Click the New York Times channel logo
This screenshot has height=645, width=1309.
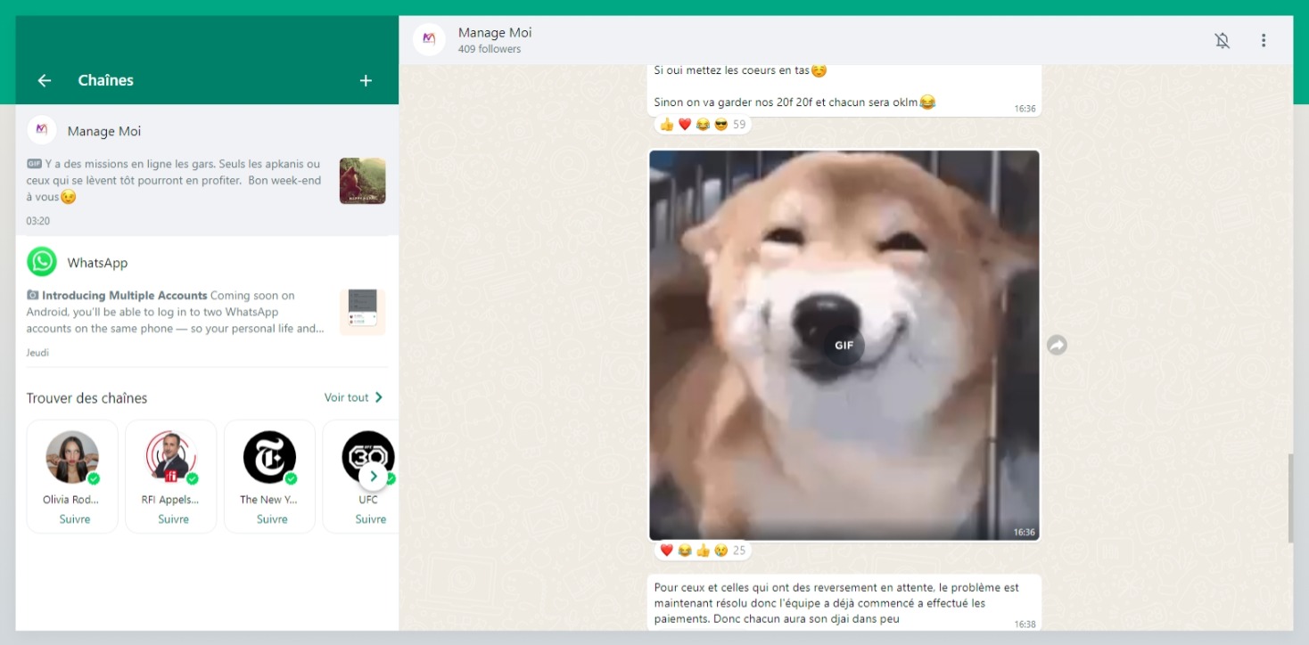[269, 457]
